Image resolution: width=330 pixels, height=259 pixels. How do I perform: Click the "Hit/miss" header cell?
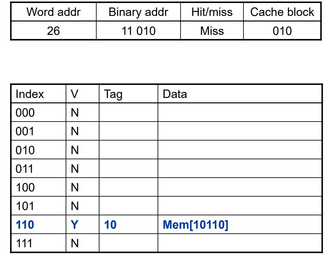tap(212, 12)
